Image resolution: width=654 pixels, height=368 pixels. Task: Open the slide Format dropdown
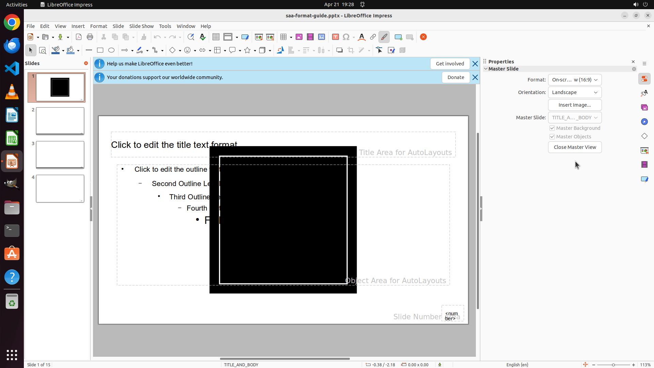[575, 80]
